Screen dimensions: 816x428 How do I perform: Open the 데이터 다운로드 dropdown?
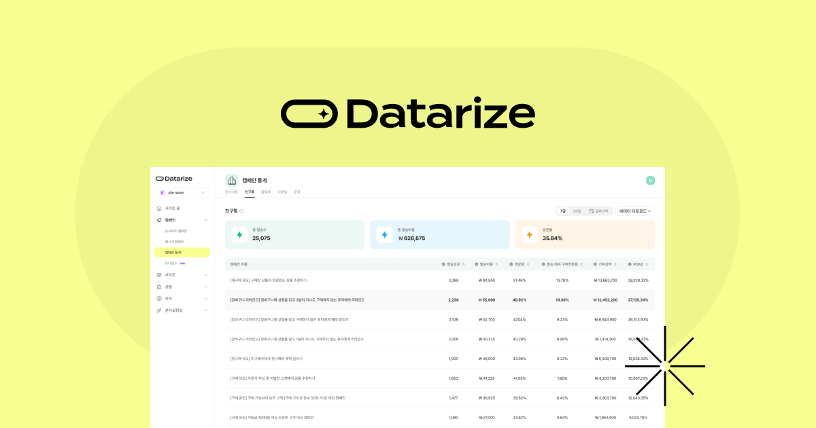635,211
